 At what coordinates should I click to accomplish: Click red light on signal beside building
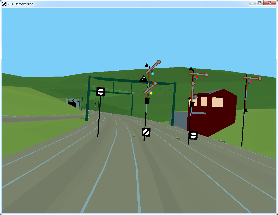(x=197, y=78)
